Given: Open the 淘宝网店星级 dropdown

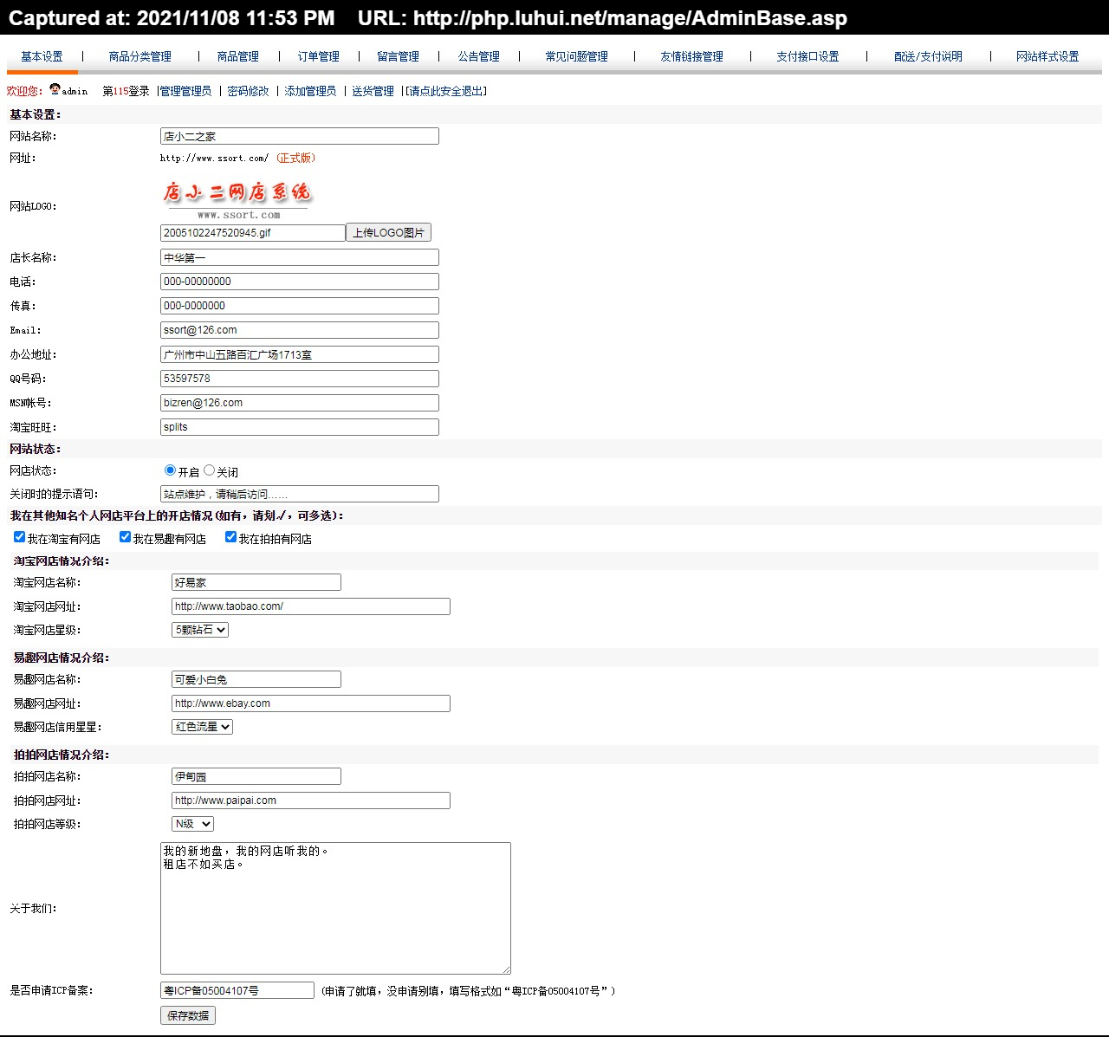Looking at the screenshot, I should click(200, 630).
